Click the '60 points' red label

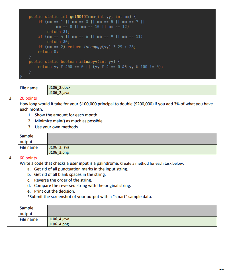(28, 158)
